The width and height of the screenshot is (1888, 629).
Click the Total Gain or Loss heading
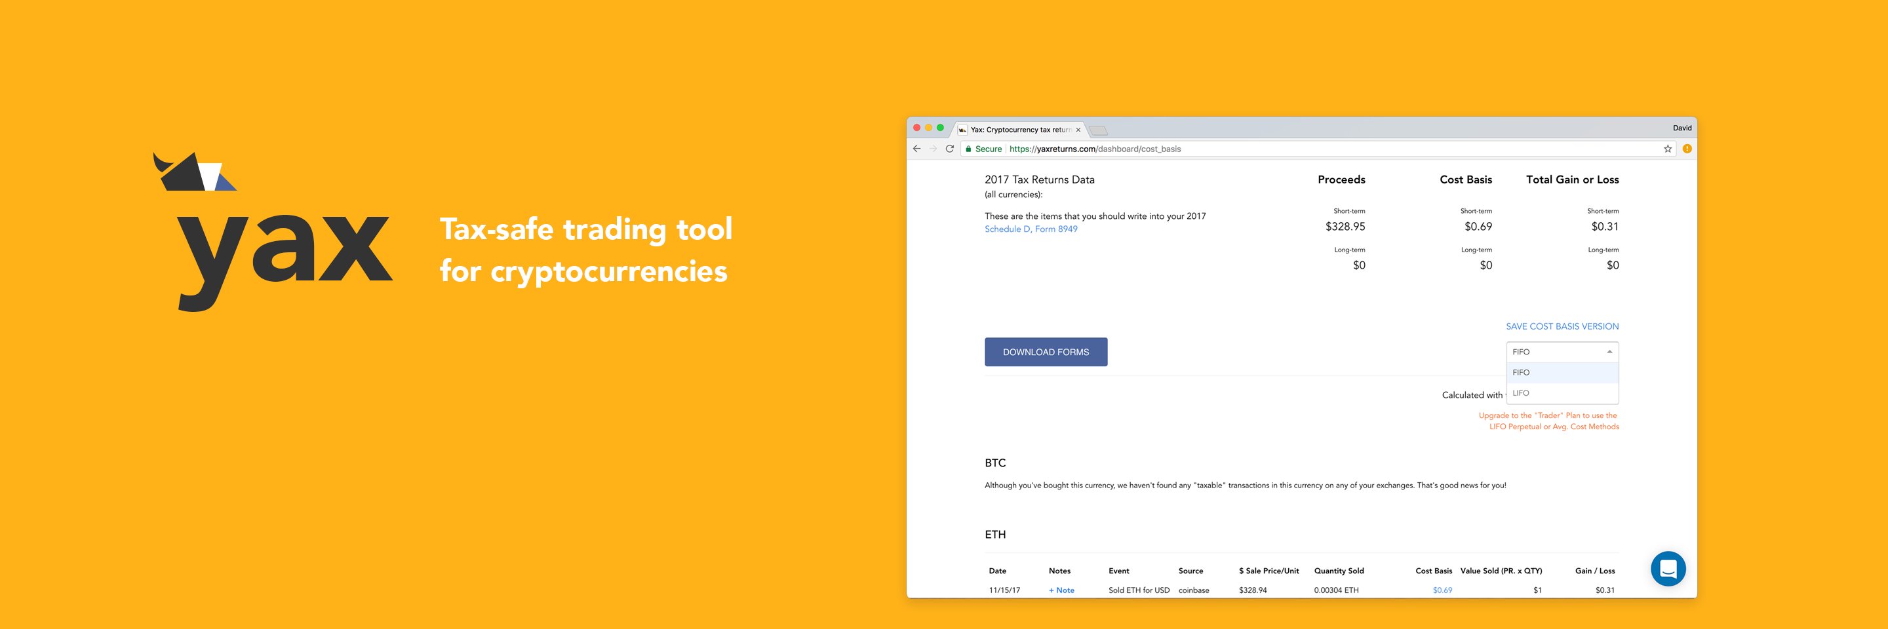coord(1572,180)
